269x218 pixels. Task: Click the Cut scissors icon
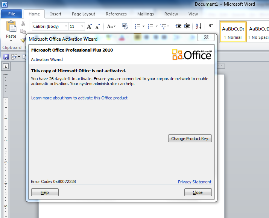pos(23,23)
